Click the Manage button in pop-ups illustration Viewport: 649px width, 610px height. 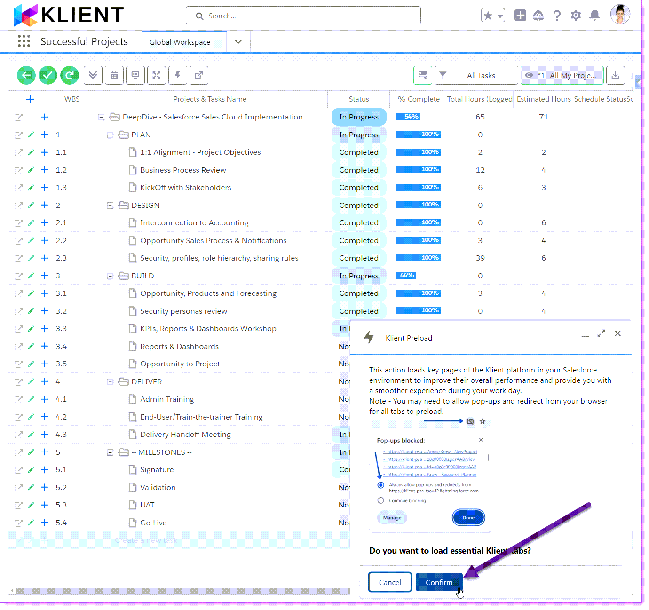point(392,517)
